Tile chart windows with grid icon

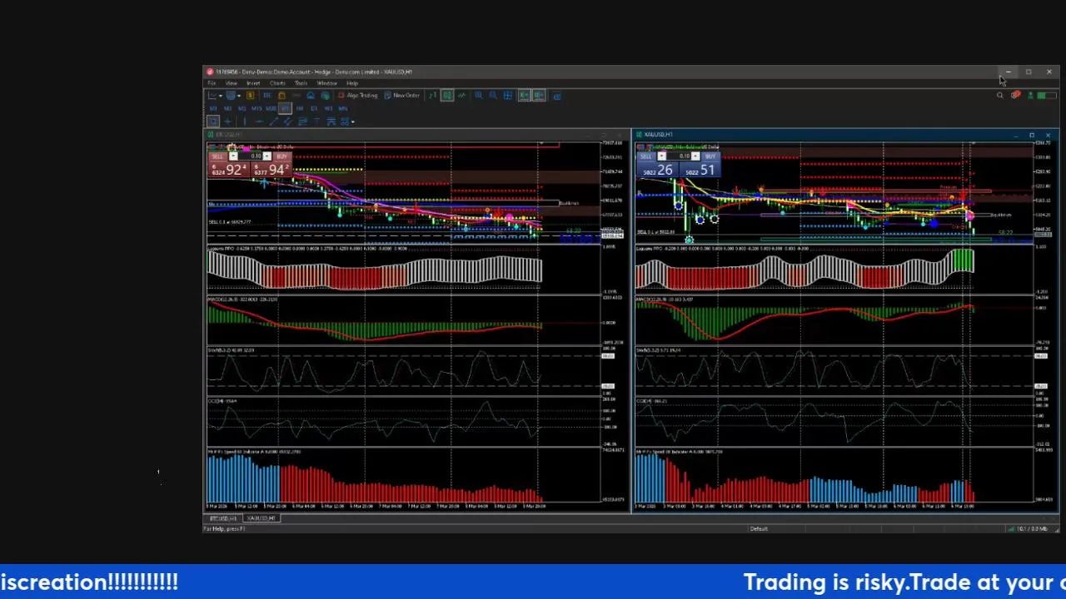click(508, 96)
